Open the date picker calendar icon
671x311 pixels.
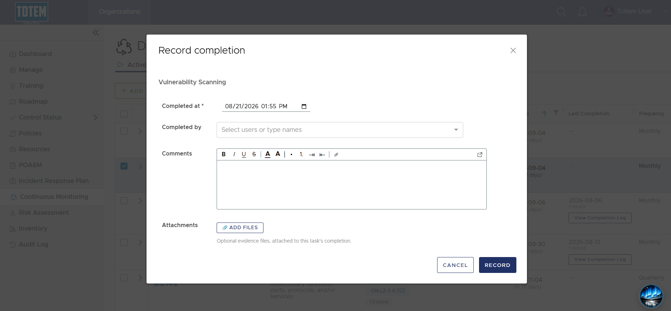tap(304, 106)
